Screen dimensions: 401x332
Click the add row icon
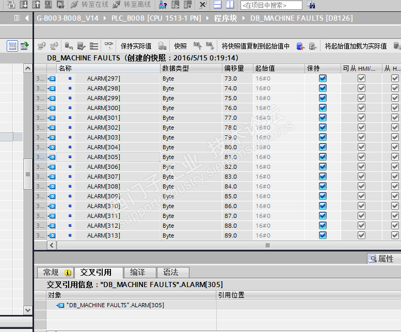(x=54, y=46)
